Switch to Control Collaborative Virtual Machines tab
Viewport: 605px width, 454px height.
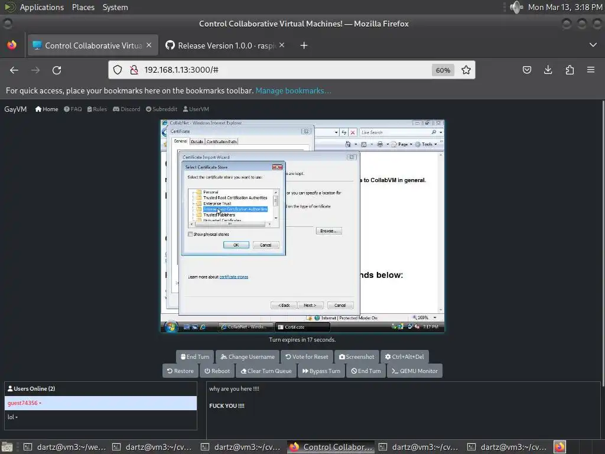pos(93,46)
